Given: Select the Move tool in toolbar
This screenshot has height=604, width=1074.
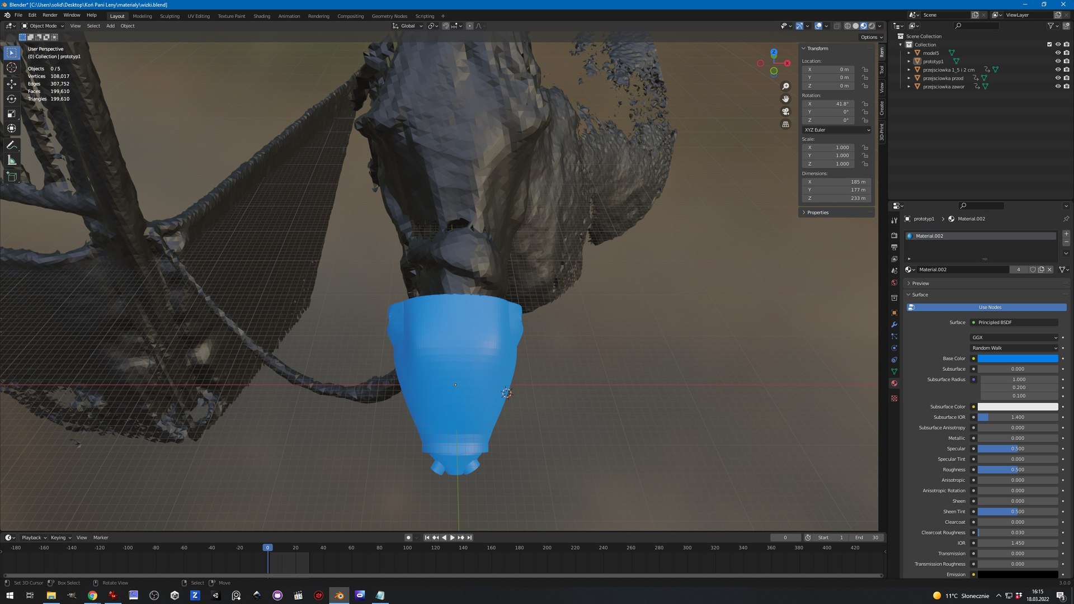Looking at the screenshot, I should coord(11,83).
